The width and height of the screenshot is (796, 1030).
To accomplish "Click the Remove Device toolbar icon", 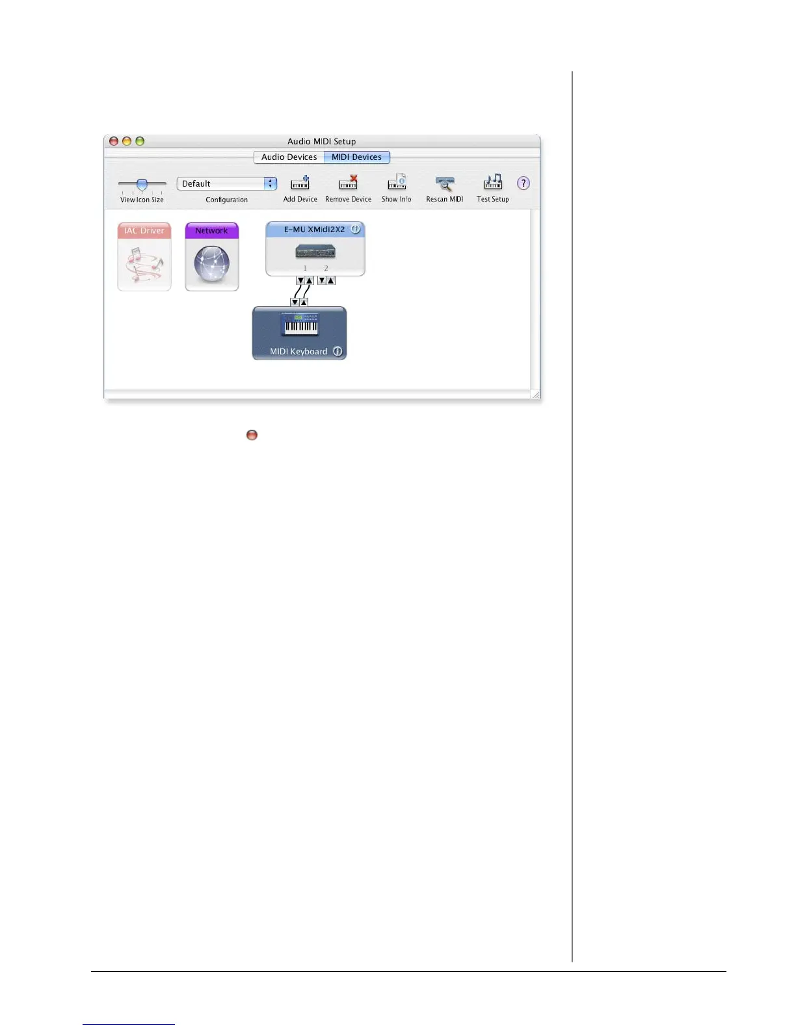I will click(x=349, y=183).
